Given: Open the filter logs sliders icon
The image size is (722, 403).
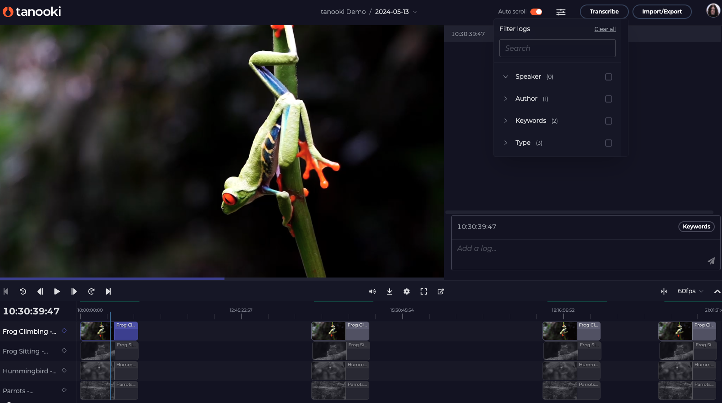Looking at the screenshot, I should click(x=561, y=12).
